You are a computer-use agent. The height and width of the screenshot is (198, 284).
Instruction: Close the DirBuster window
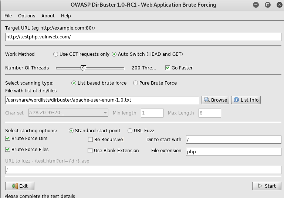pyautogui.click(x=280, y=5)
